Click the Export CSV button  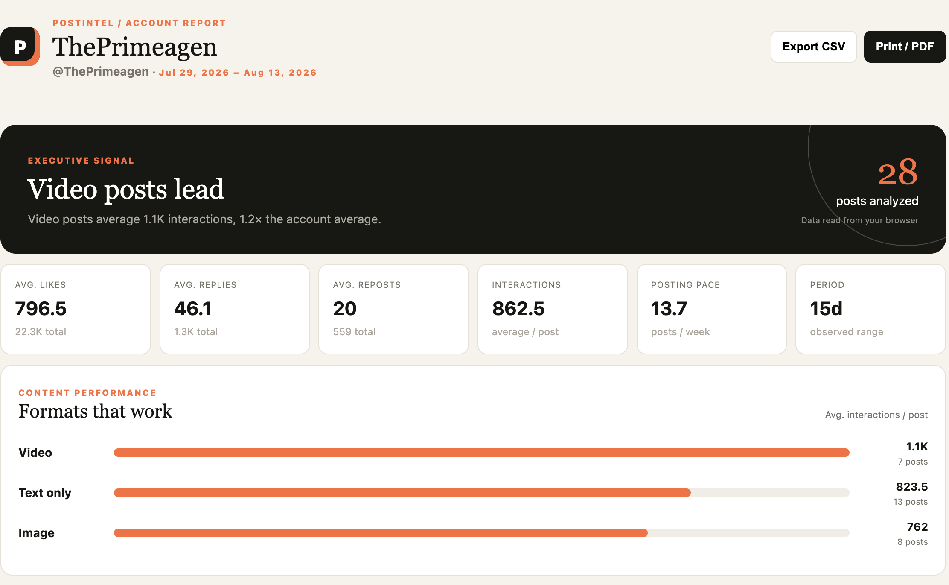coord(814,47)
